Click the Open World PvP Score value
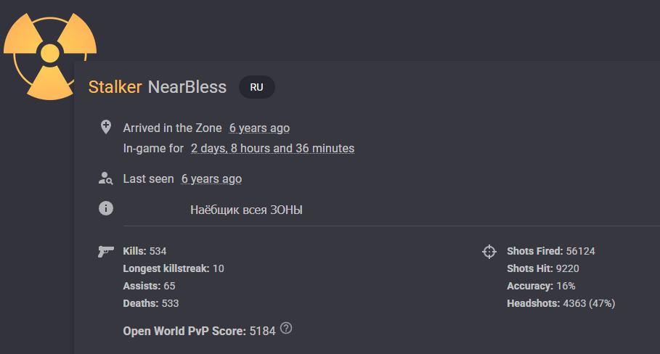The width and height of the screenshot is (660, 354). [x=262, y=331]
